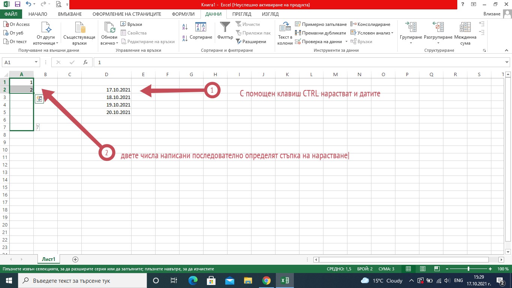
Task: Insert function with fx button
Action: pyautogui.click(x=85, y=62)
